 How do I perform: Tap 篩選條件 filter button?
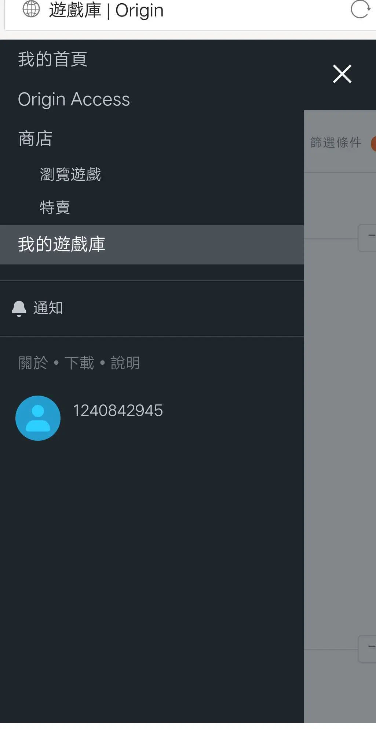(x=336, y=143)
